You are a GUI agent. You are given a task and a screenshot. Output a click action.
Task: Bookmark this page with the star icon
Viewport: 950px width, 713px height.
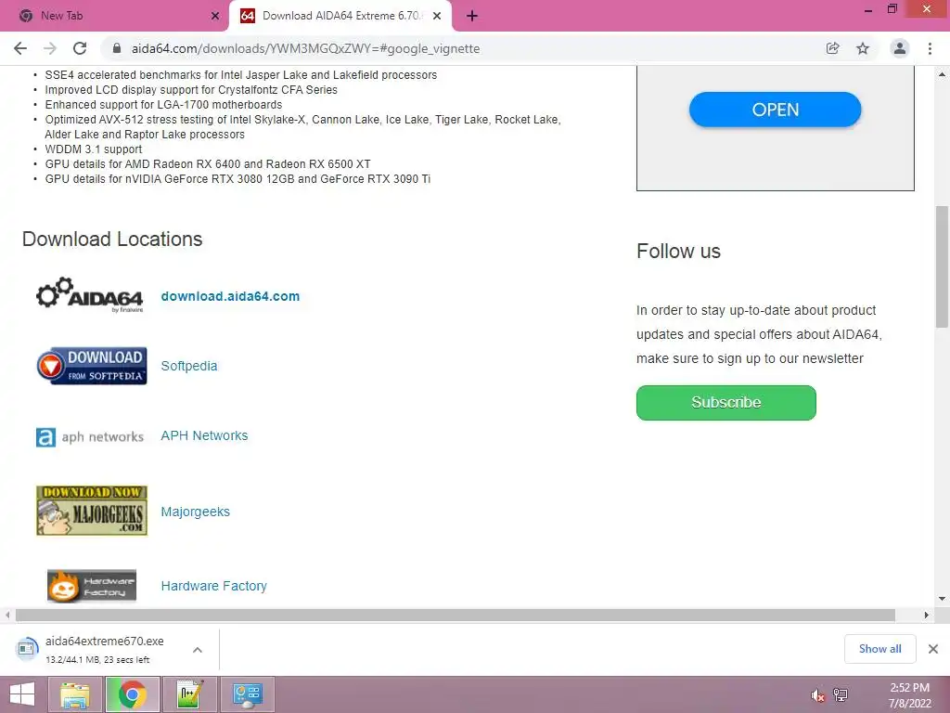click(863, 48)
